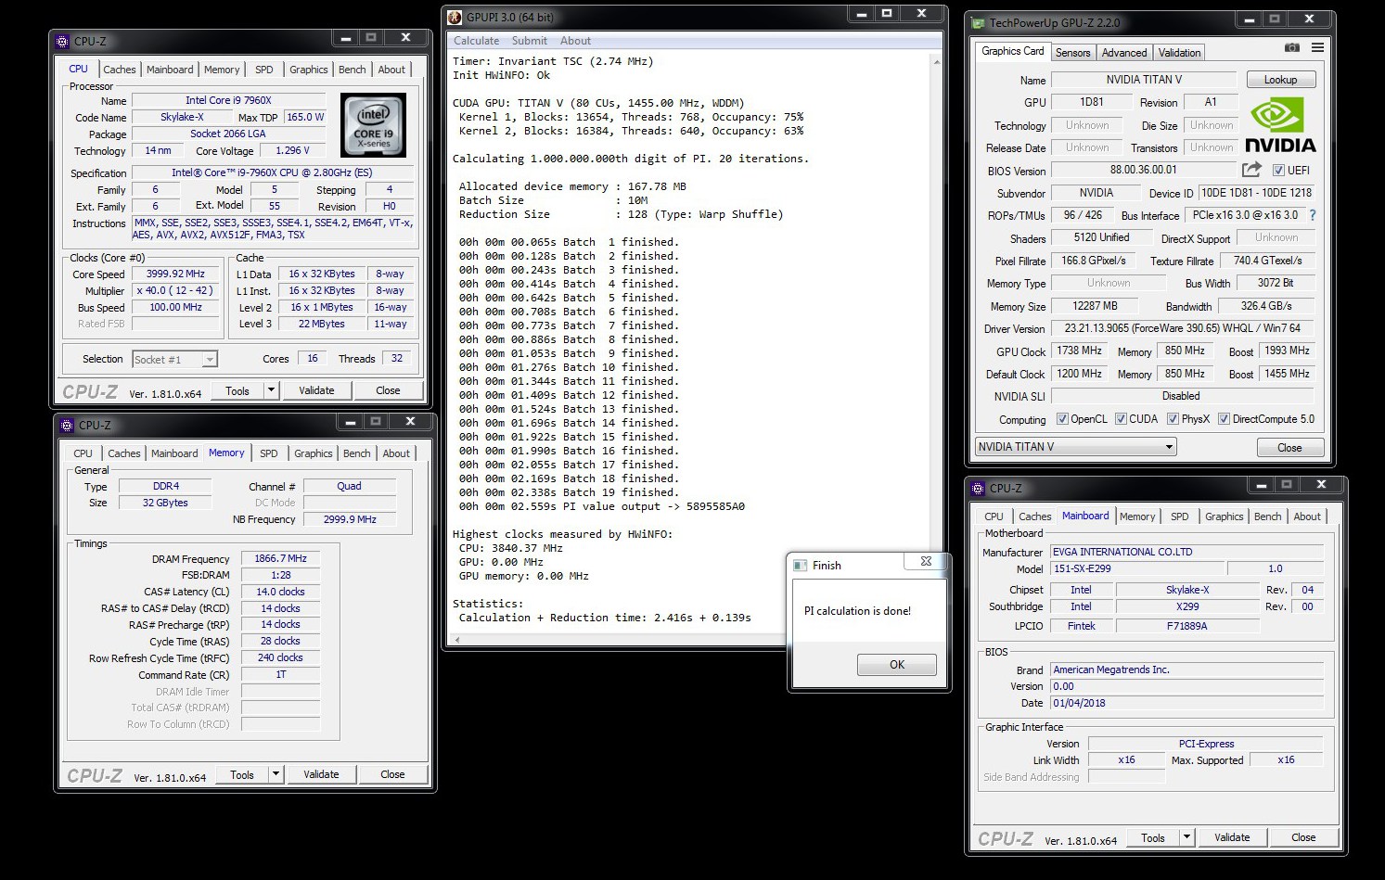1385x880 pixels.
Task: Click the Driver Version field in GPU-Z
Action: point(1182,328)
